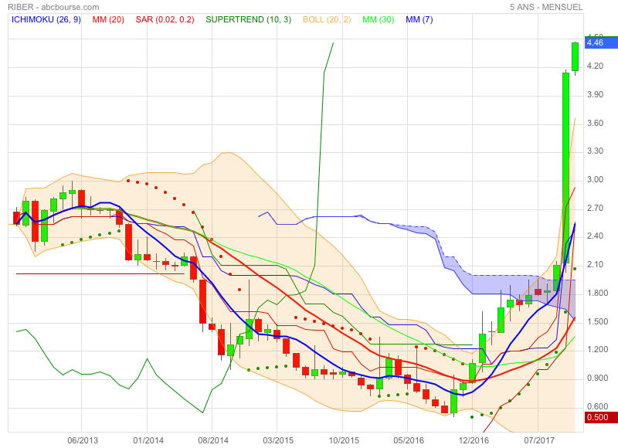The height and width of the screenshot is (448, 618).
Task: Click the 2.40 price axis label
Action: click(x=595, y=236)
